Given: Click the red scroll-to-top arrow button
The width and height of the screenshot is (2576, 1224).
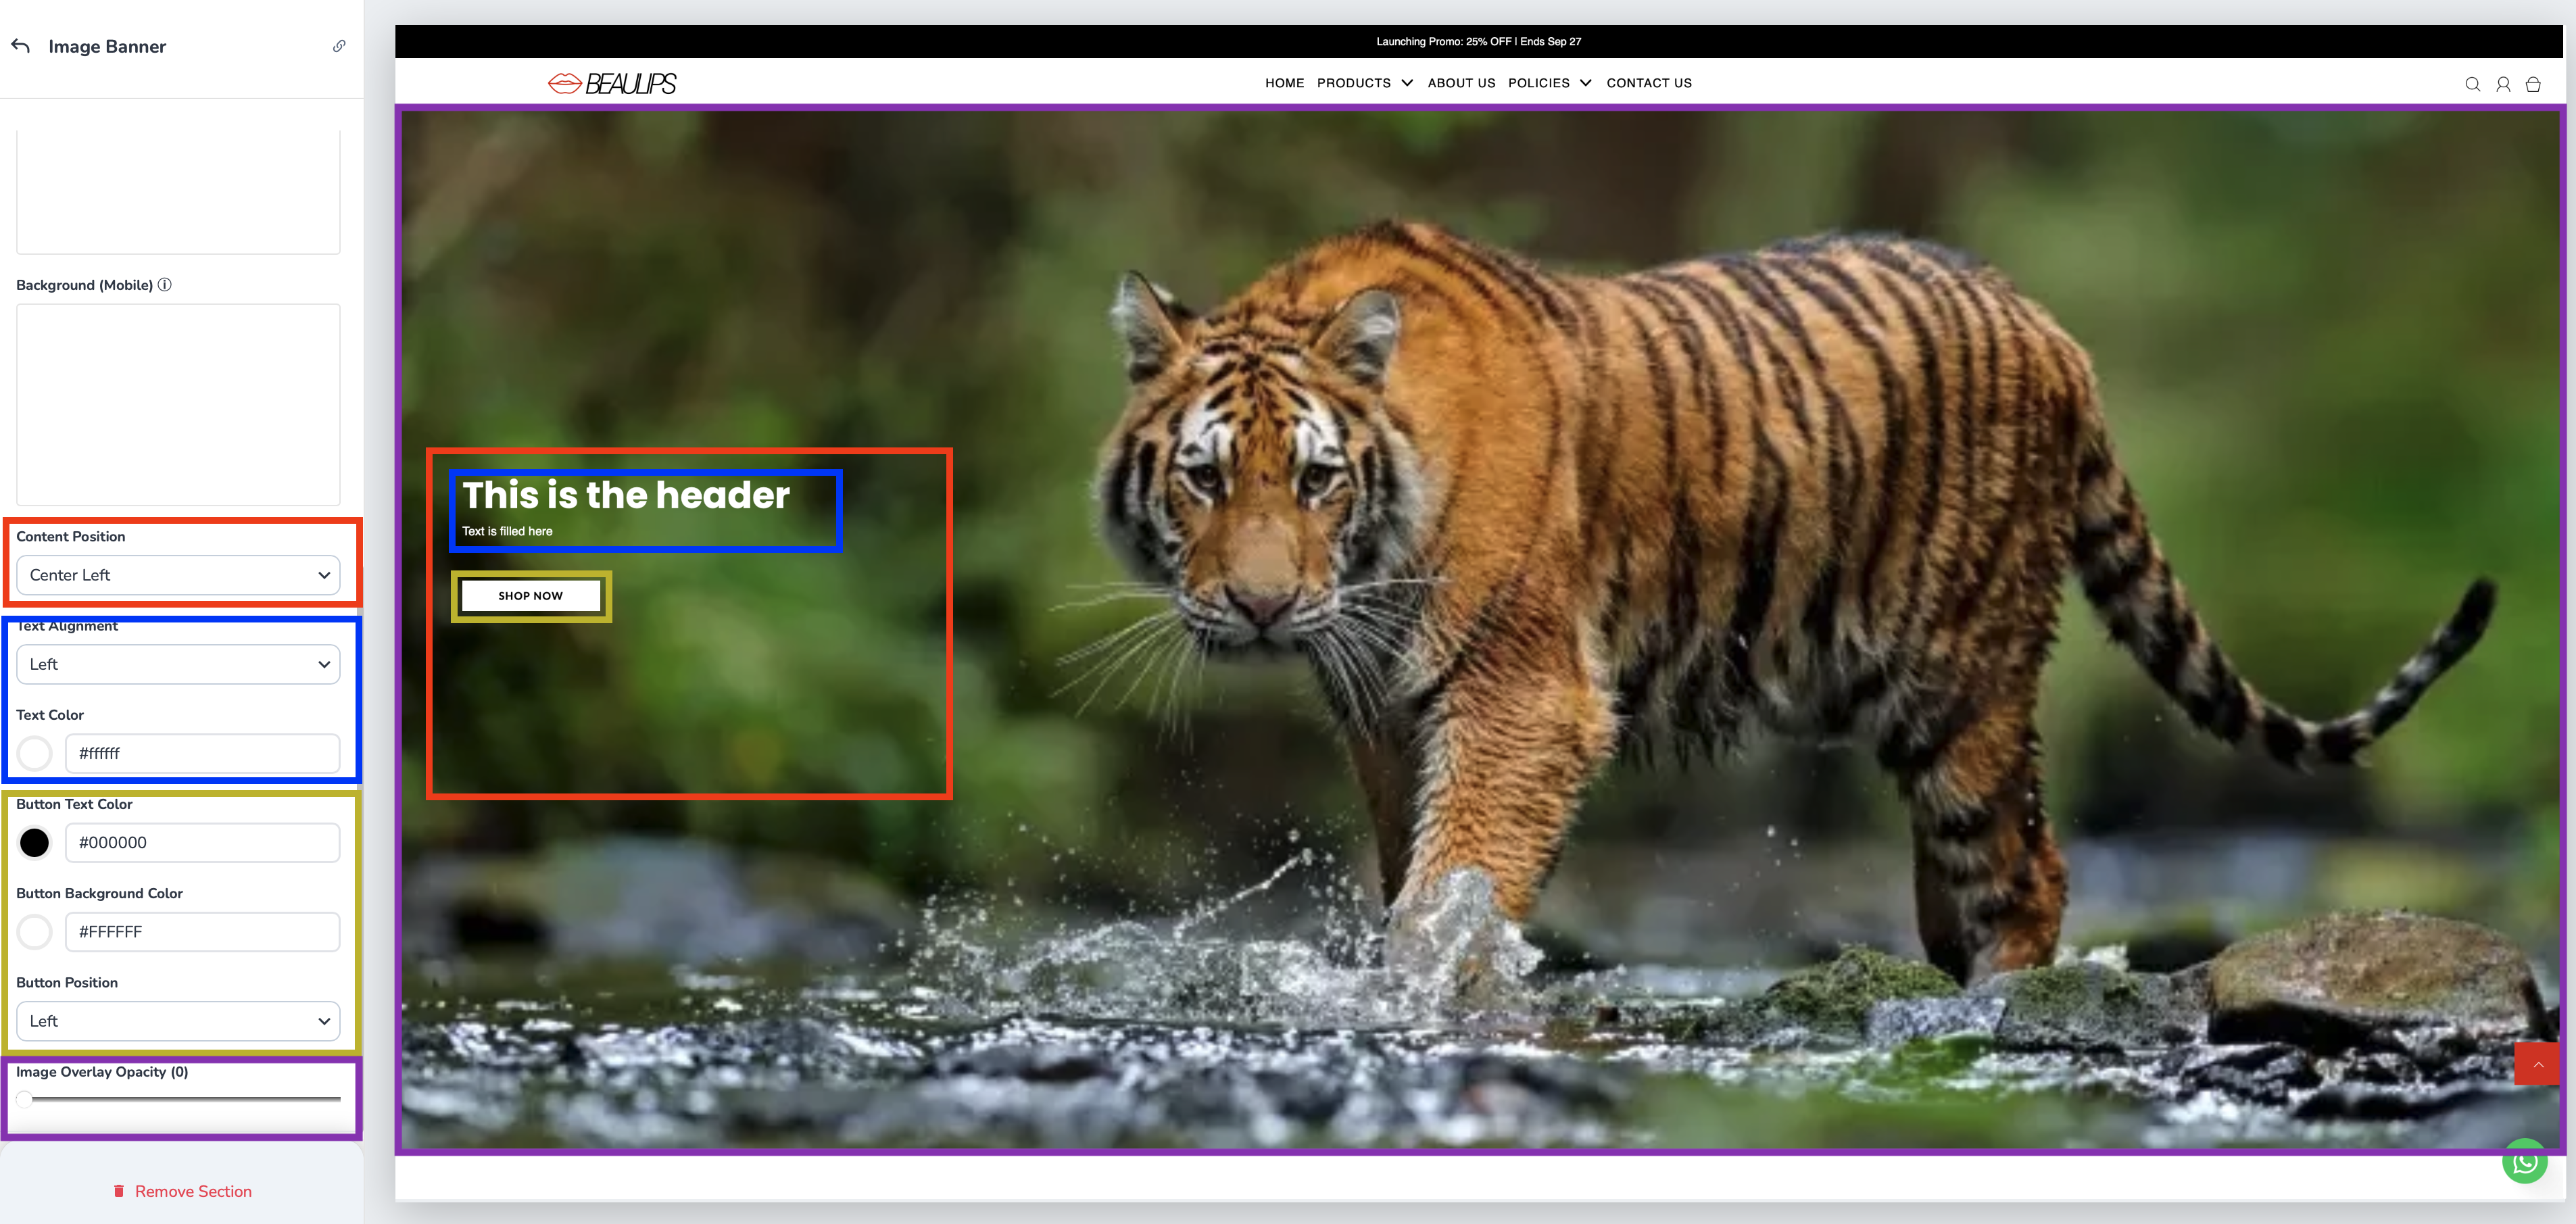Looking at the screenshot, I should (2537, 1064).
